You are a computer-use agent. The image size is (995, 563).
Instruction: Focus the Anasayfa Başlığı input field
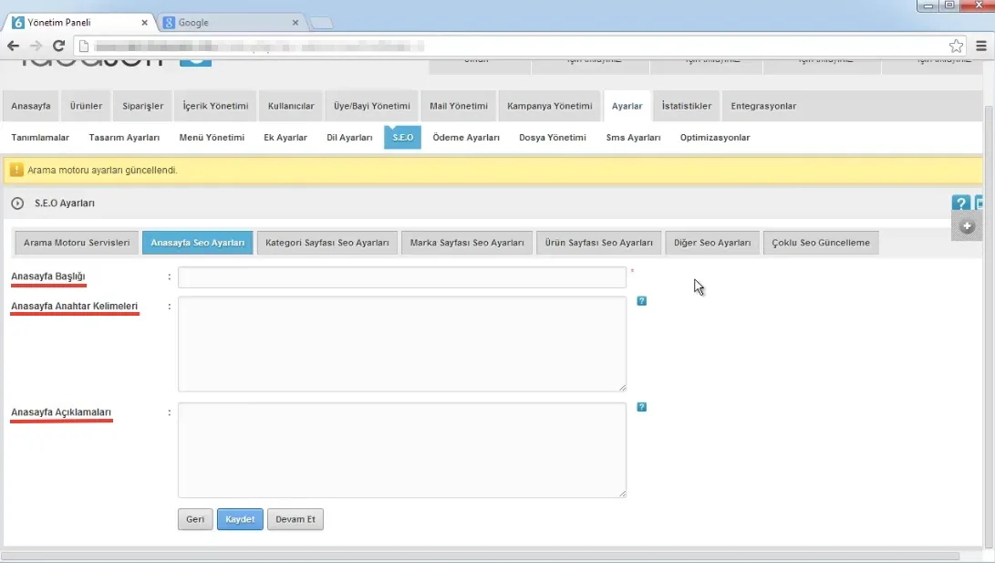coord(402,277)
